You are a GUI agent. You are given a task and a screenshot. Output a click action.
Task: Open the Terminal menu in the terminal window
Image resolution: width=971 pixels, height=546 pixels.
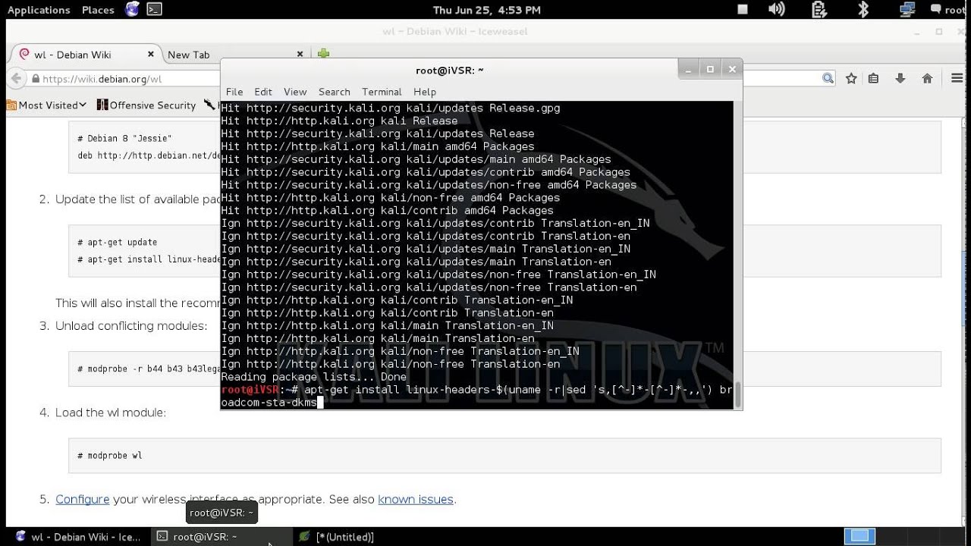pyautogui.click(x=382, y=92)
